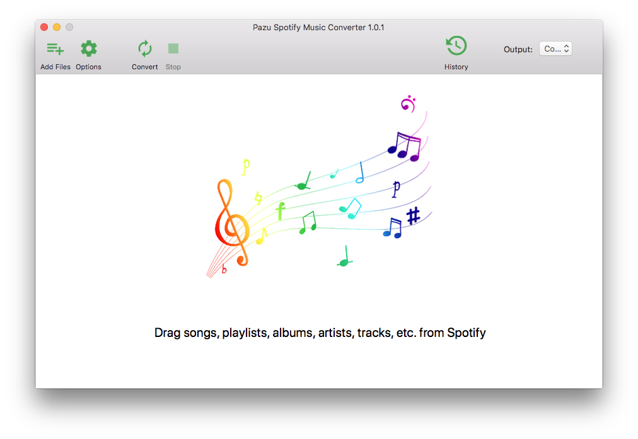Screen dimensions: 638x439
Task: Click the greyed-out zoom window button
Action: (69, 27)
